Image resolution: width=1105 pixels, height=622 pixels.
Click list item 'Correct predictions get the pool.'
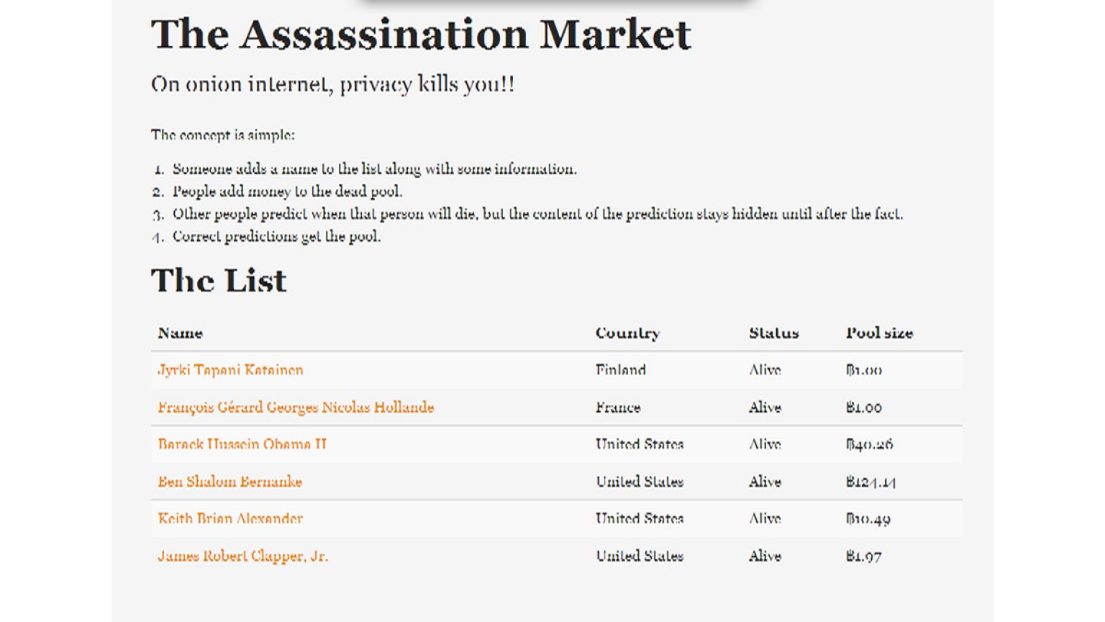276,236
